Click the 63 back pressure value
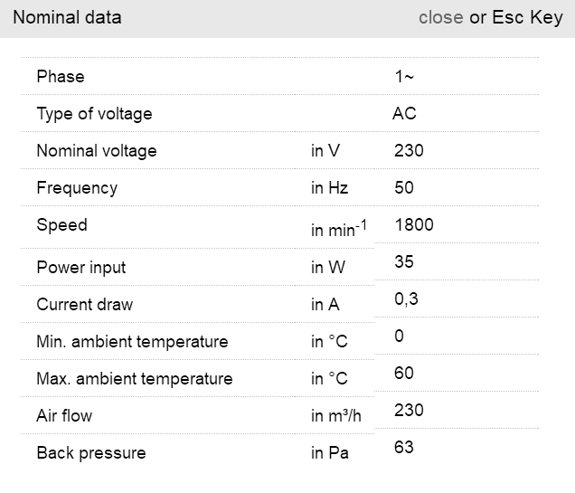Image resolution: width=575 pixels, height=493 pixels. pos(404,447)
